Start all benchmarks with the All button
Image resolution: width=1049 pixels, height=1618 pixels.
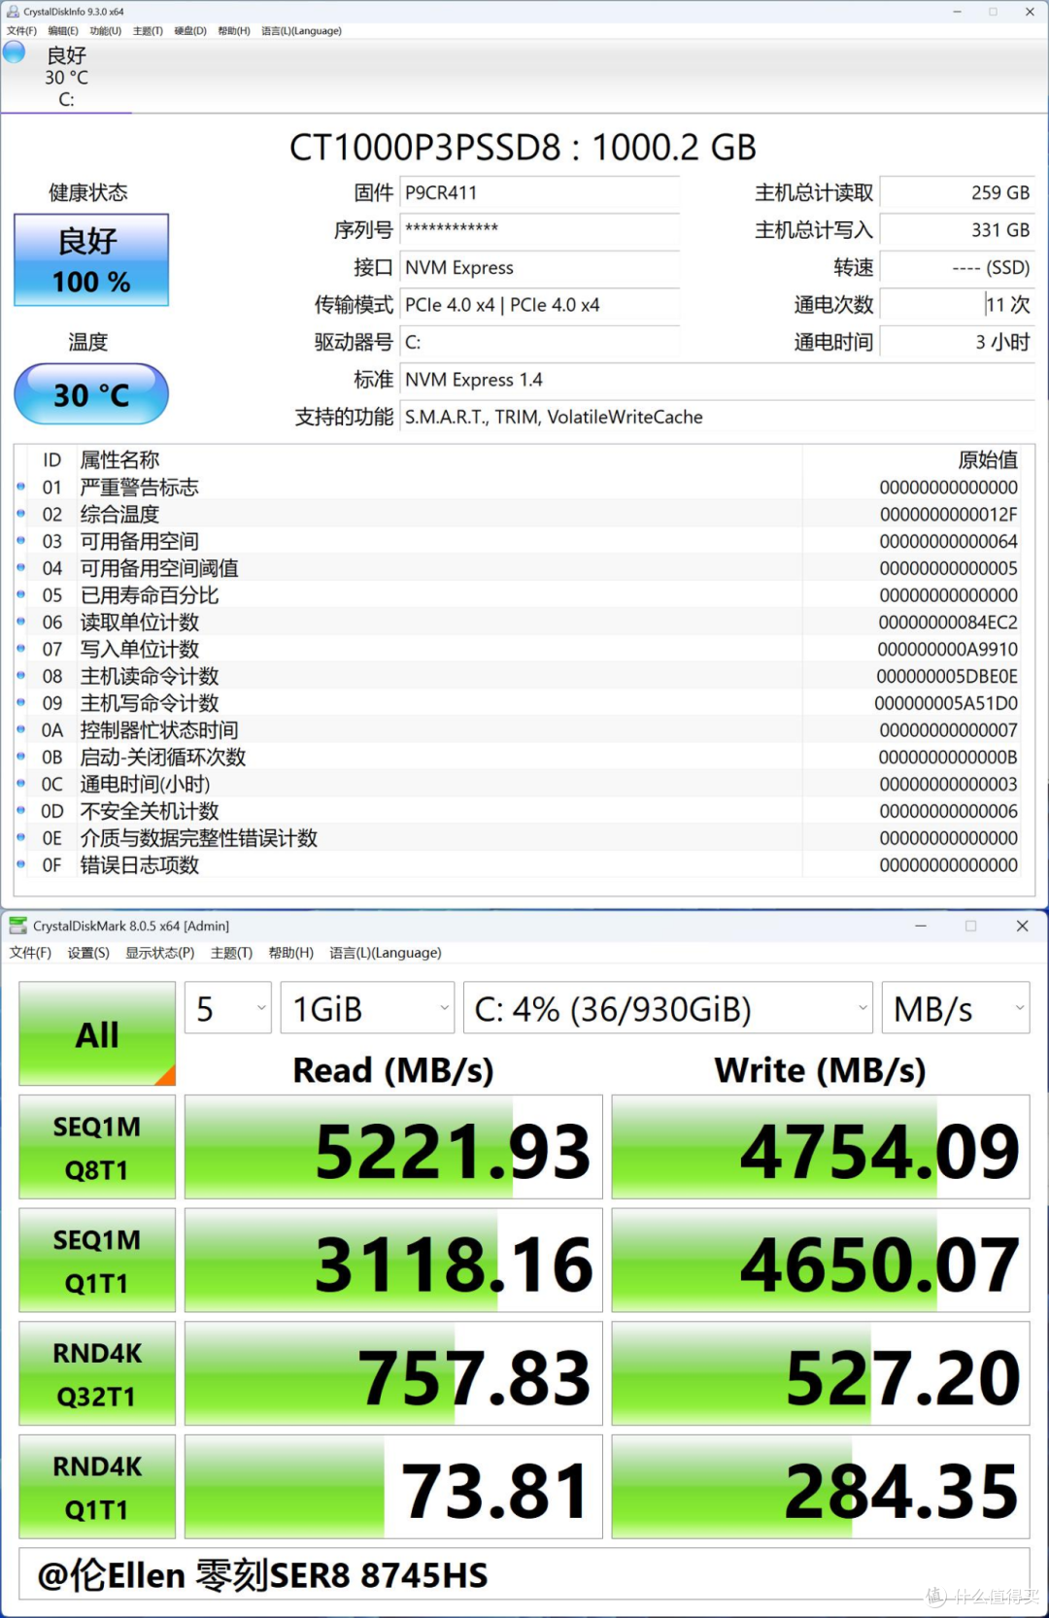tap(97, 1033)
